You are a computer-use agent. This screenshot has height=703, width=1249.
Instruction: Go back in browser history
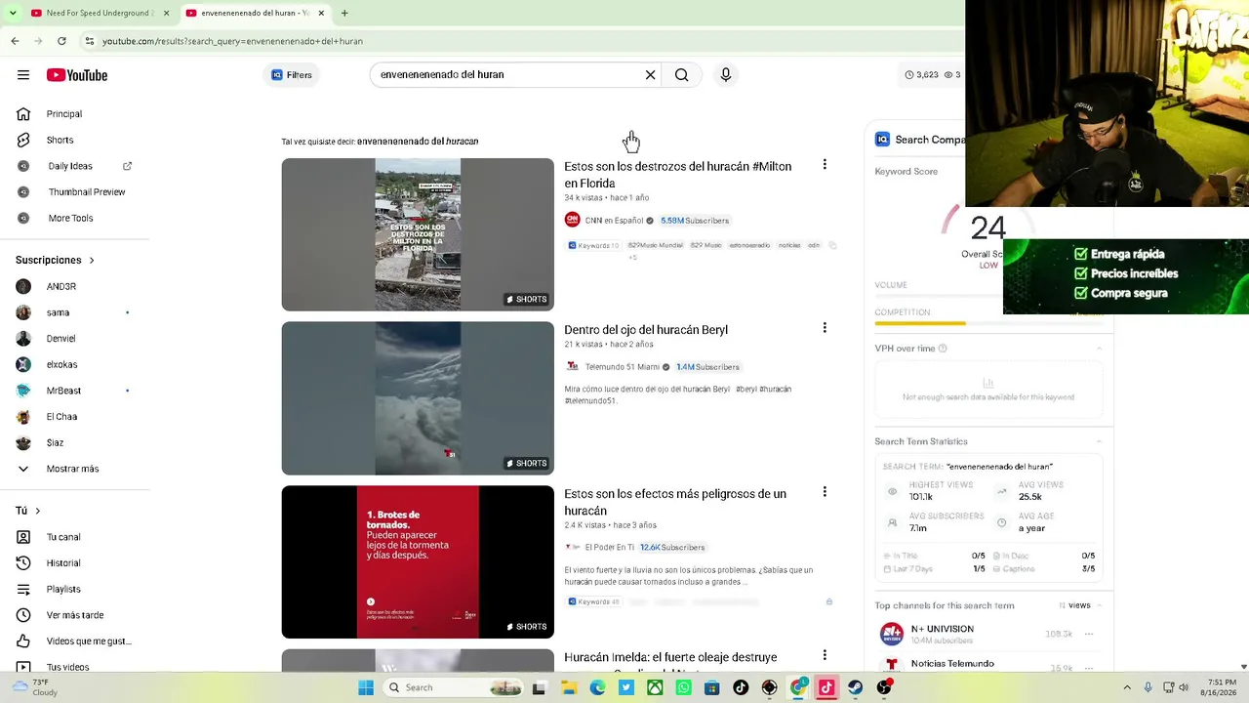tap(15, 41)
